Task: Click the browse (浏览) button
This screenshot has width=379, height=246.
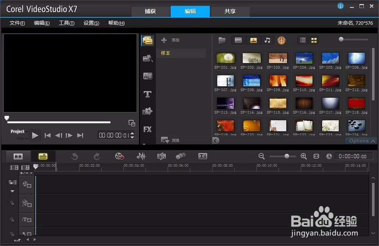Action: point(170,140)
